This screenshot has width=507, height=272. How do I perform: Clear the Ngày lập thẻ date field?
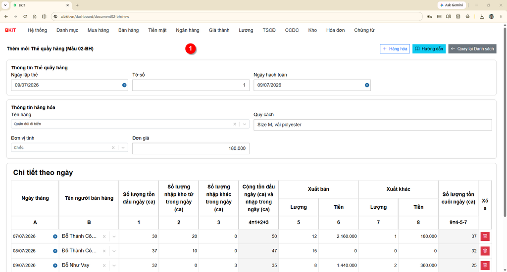point(124,85)
